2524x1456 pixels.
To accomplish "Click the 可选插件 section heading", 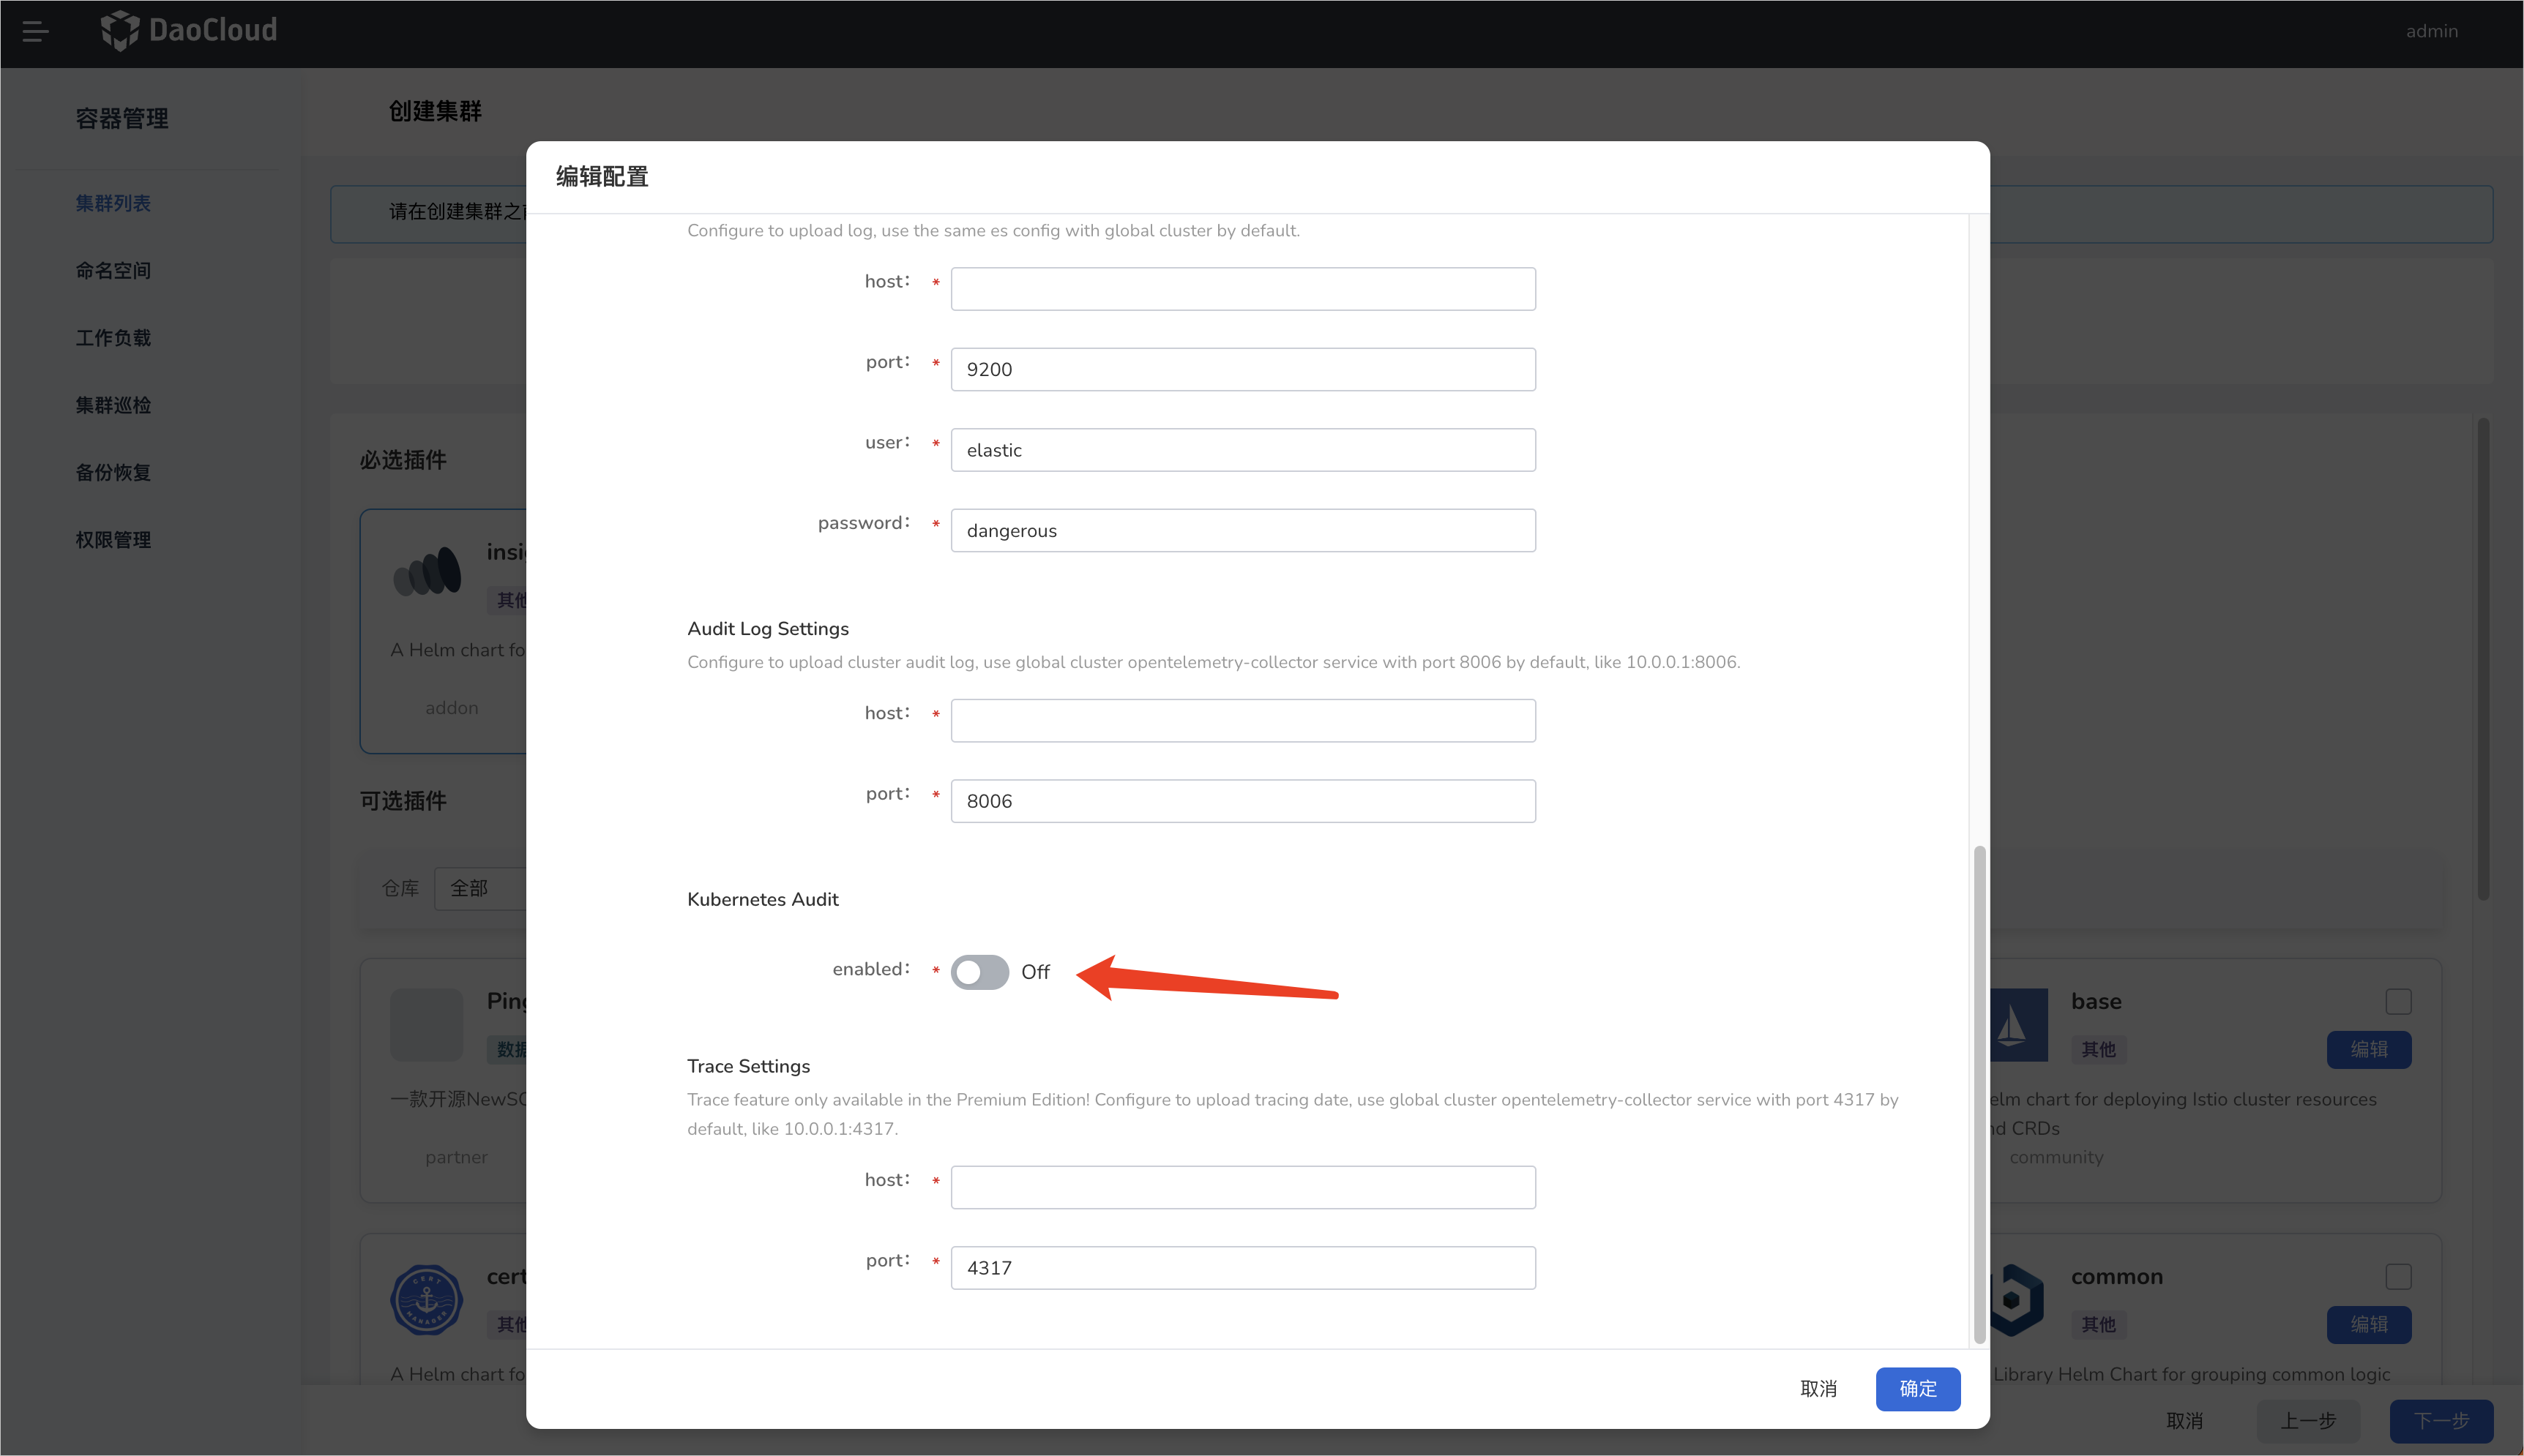I will click(x=403, y=801).
